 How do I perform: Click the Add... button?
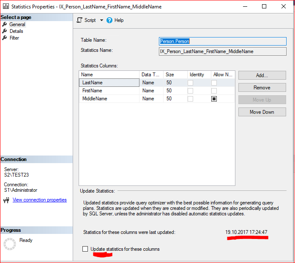click(262, 75)
